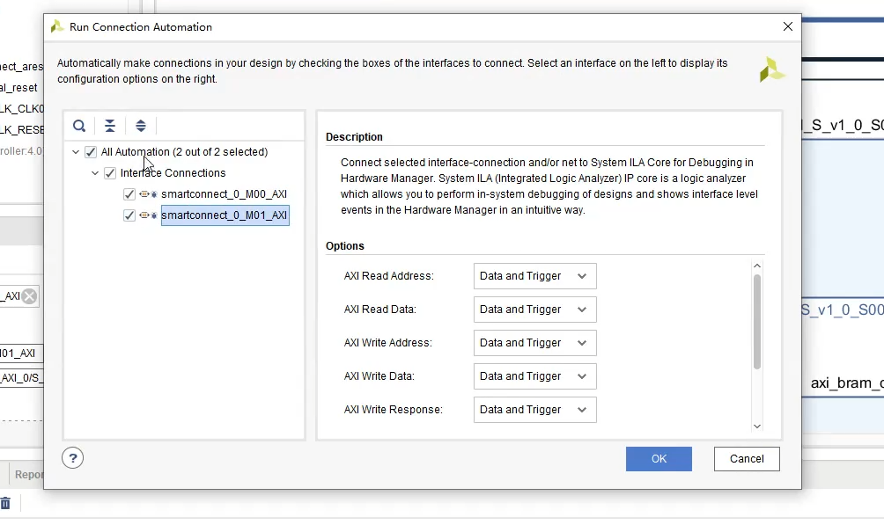Open the help question mark button
Screen dimensions: 884x532
(x=73, y=457)
